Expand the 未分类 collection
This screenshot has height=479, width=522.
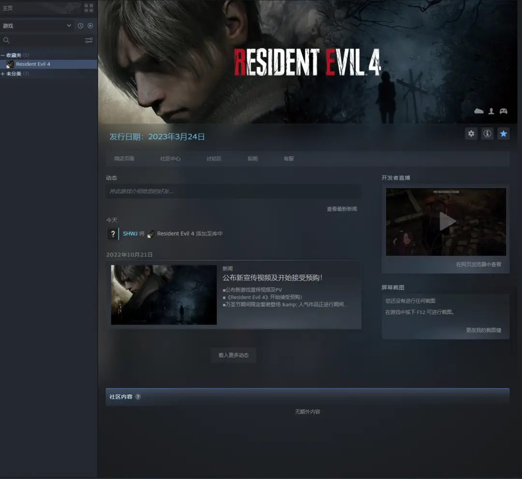(3, 74)
